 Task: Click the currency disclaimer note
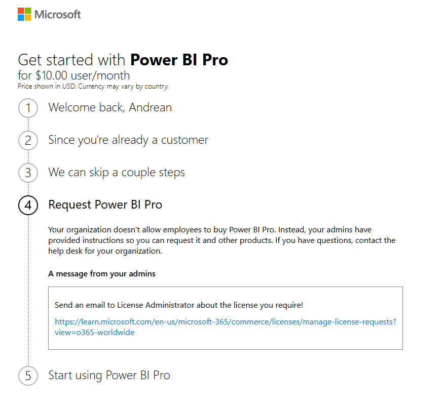(x=93, y=87)
